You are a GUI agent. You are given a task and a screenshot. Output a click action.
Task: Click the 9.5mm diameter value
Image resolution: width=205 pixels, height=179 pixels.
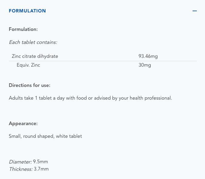point(40,162)
